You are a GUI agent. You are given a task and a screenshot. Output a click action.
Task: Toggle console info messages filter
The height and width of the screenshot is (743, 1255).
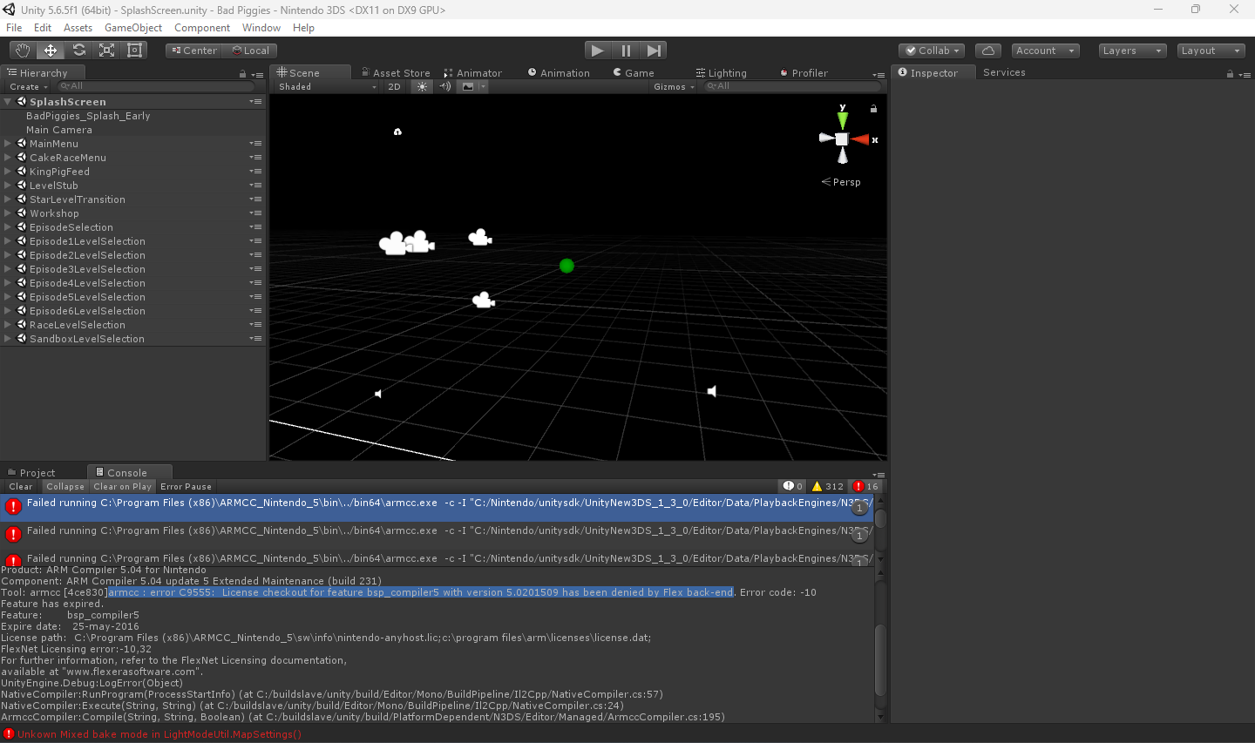click(793, 487)
